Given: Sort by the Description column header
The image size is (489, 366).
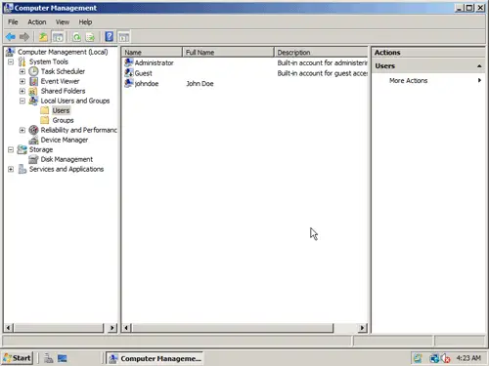Looking at the screenshot, I should pos(321,52).
